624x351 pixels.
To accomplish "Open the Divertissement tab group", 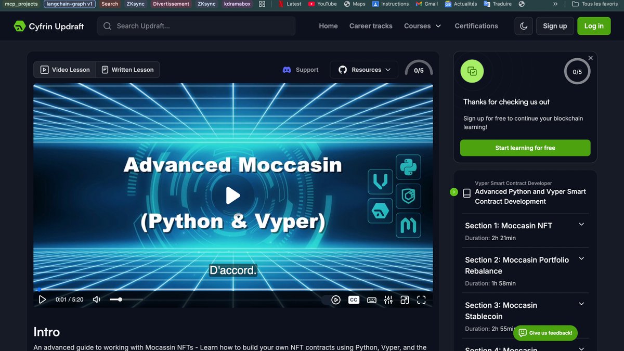I will point(171,4).
